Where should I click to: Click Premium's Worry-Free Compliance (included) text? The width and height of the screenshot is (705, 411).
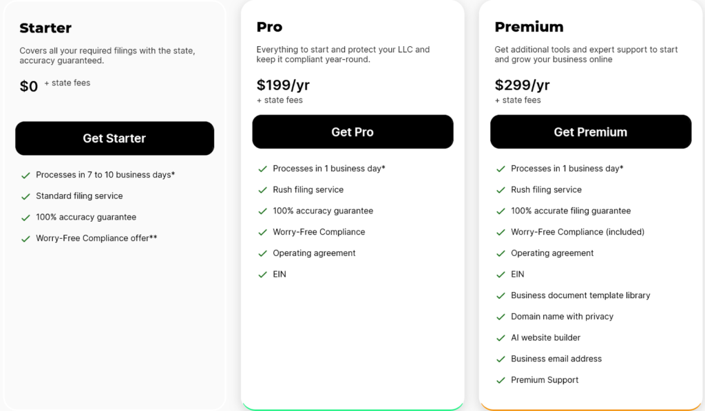tap(578, 232)
